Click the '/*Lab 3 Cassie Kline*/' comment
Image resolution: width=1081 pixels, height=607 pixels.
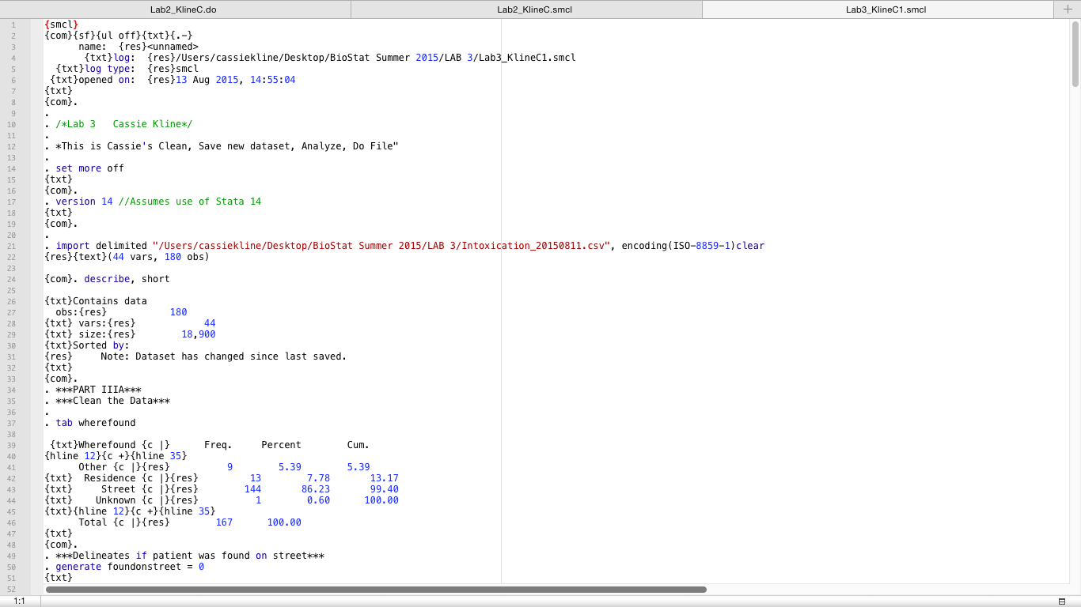coord(124,124)
